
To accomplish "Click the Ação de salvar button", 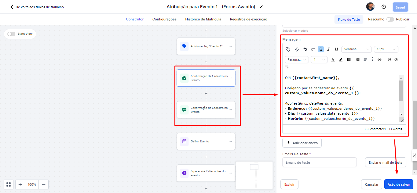I will click(399, 184).
